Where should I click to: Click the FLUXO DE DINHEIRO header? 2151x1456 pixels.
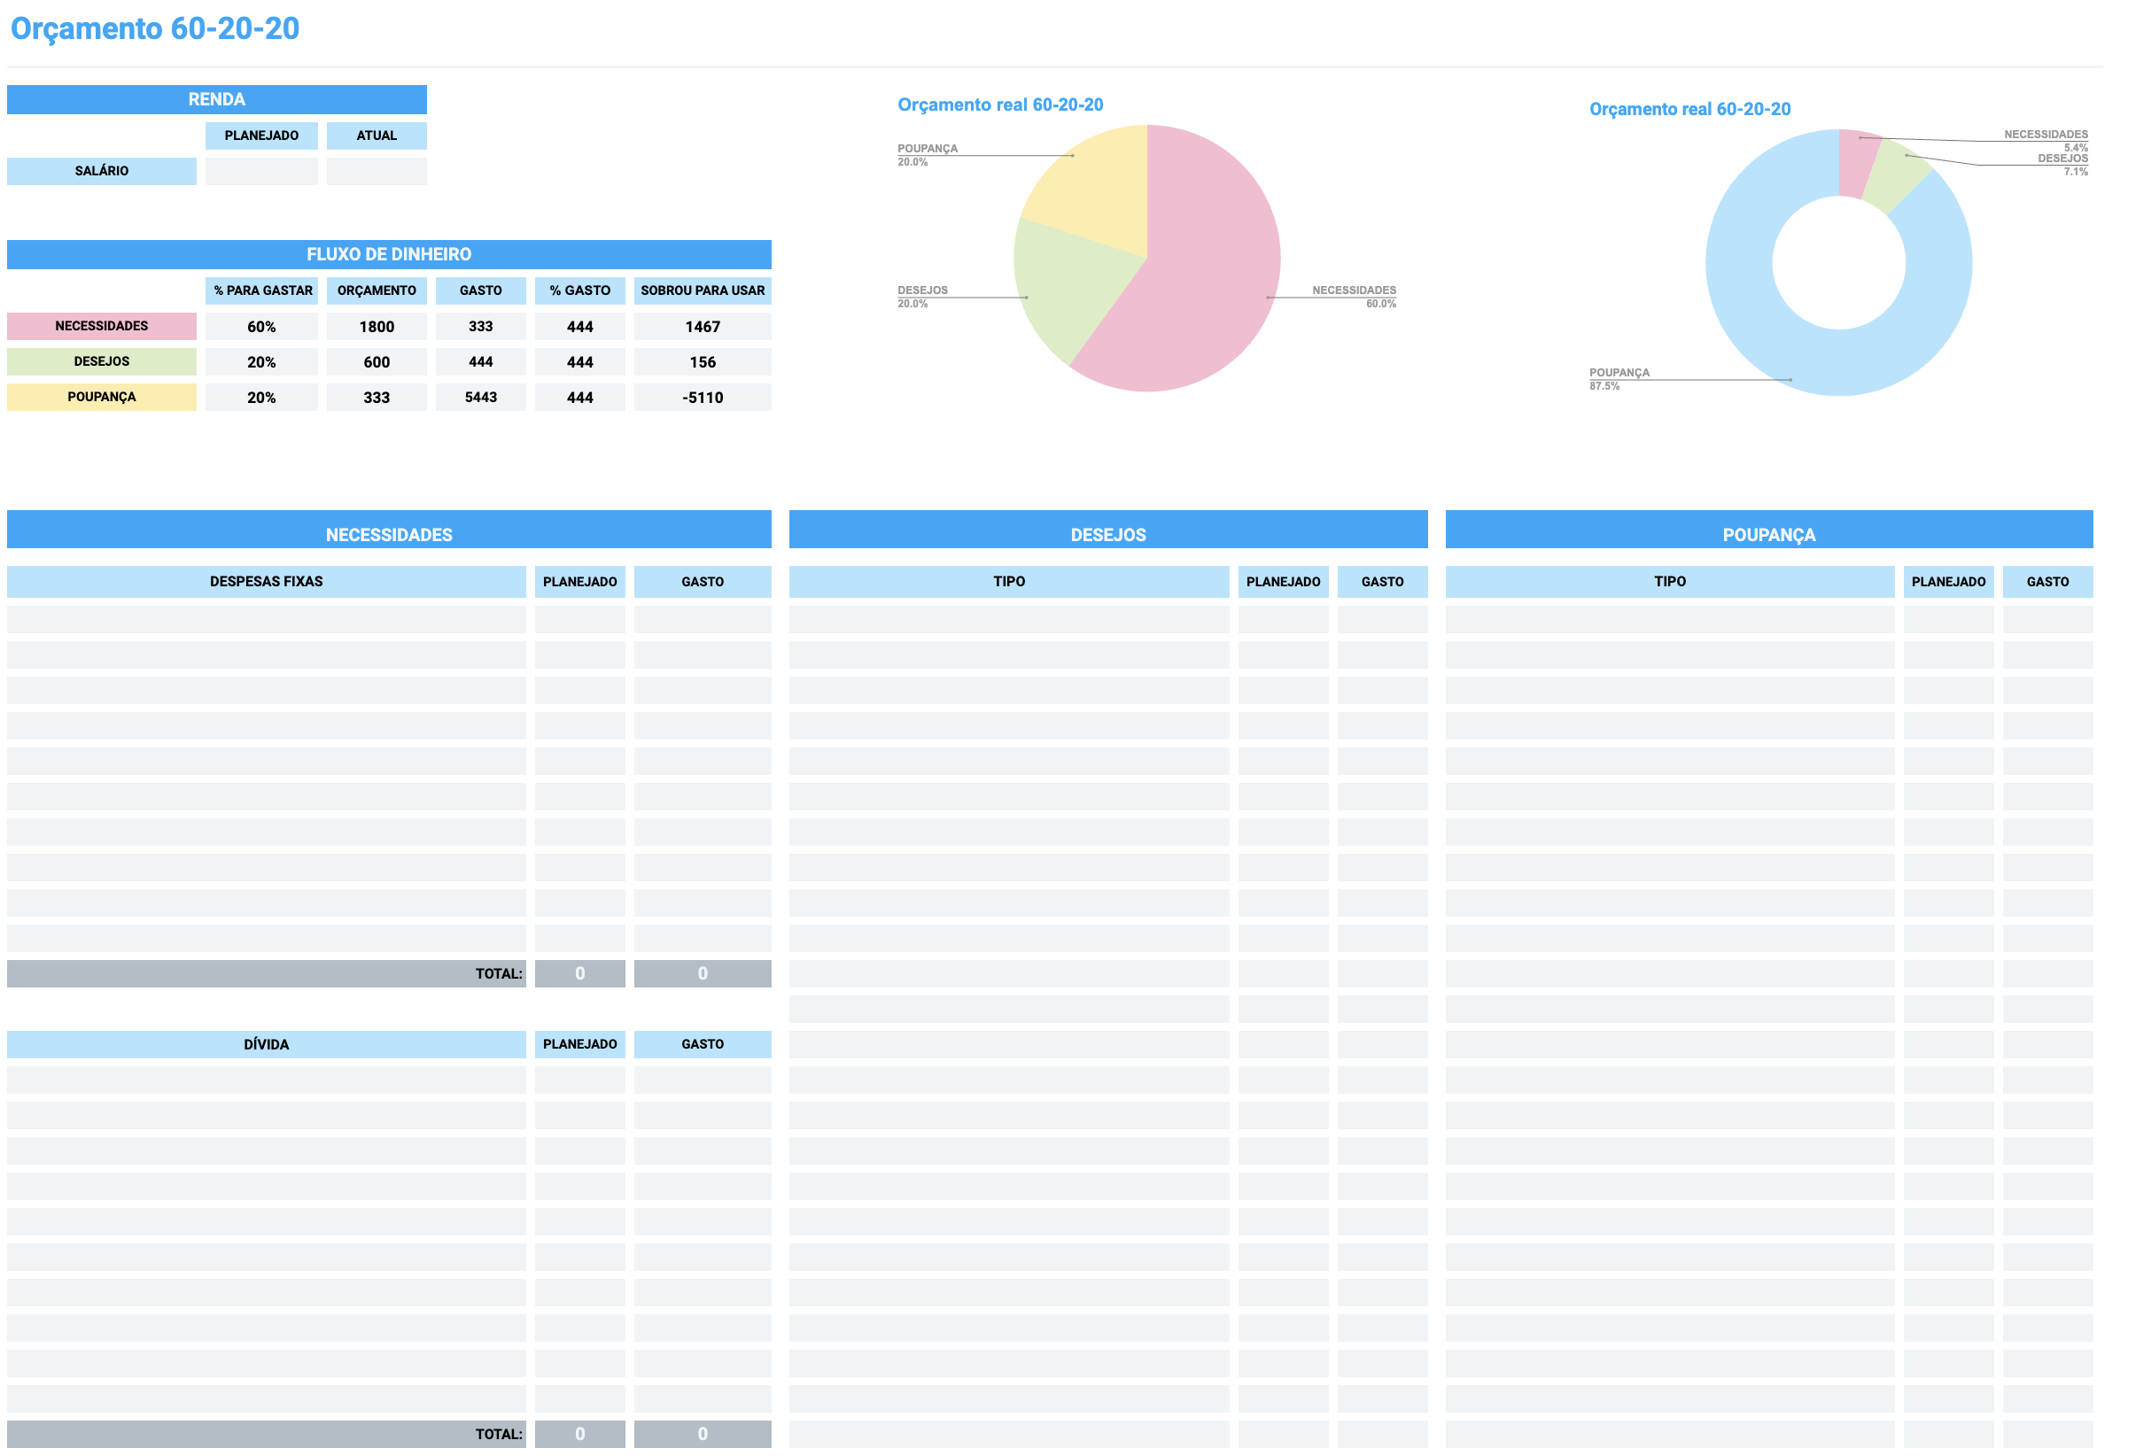[391, 255]
